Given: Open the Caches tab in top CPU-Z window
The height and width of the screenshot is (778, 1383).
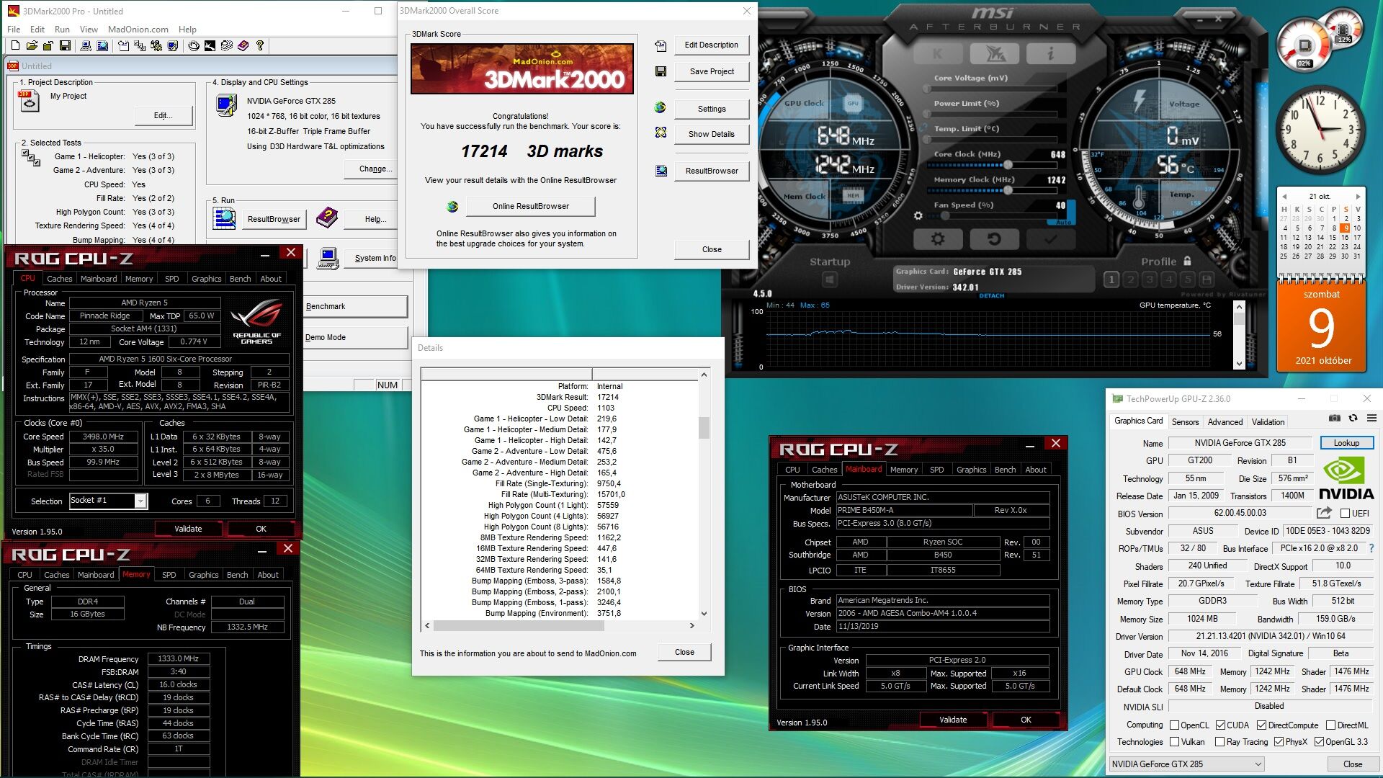Looking at the screenshot, I should (x=59, y=279).
